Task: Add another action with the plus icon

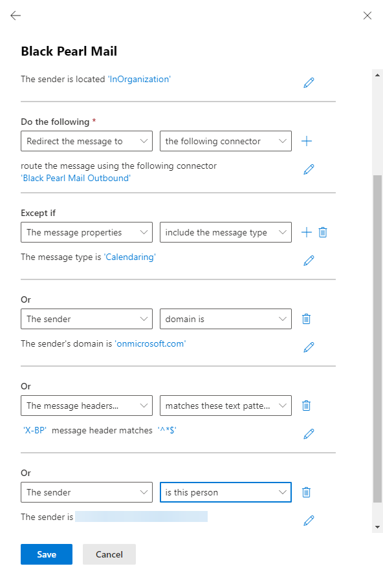Action: pos(307,141)
